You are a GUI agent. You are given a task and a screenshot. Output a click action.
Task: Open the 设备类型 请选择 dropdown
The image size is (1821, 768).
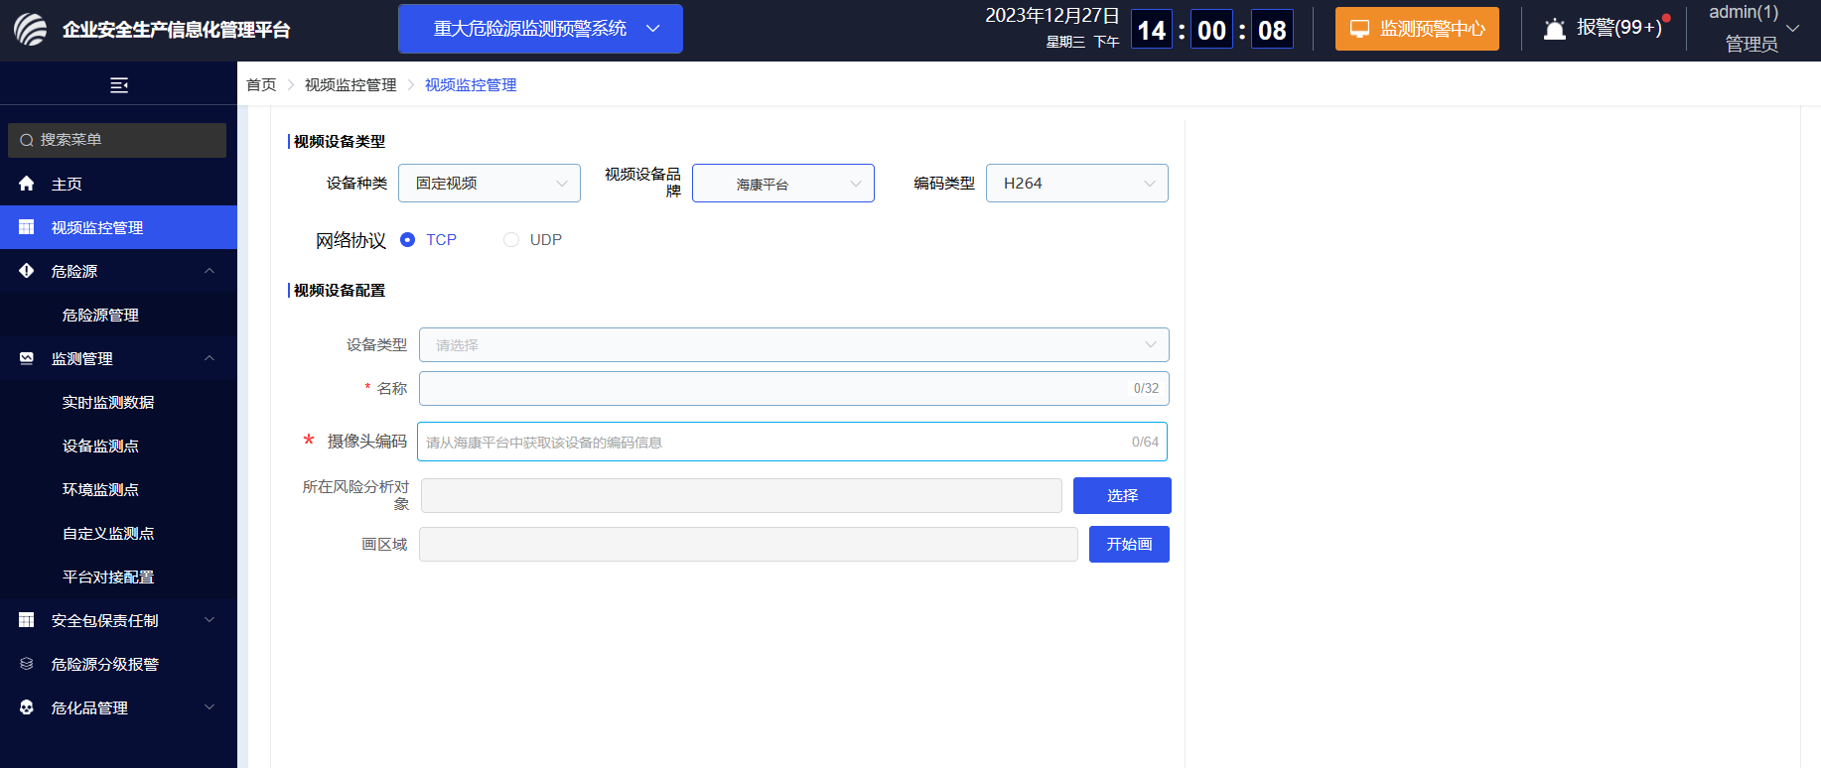[794, 344]
